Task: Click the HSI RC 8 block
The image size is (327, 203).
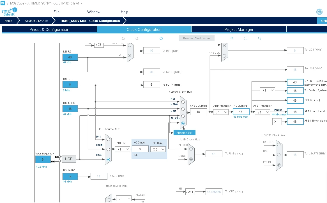Action: click(70, 85)
